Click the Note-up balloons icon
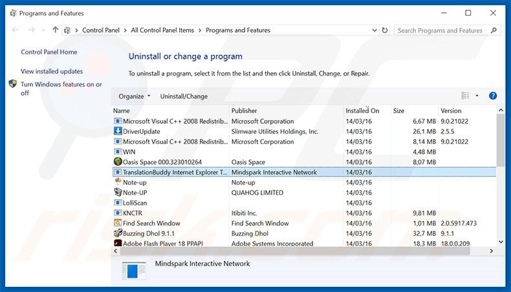This screenshot has height=292, width=511. 118,182
